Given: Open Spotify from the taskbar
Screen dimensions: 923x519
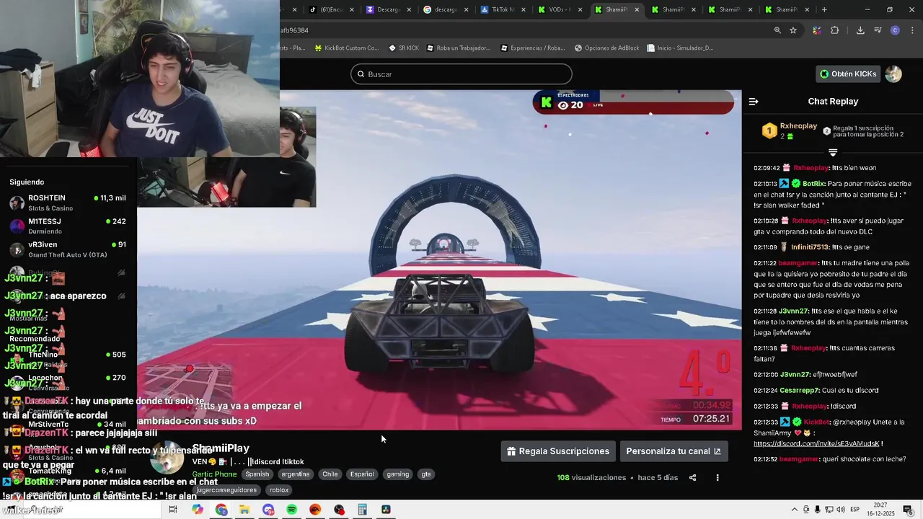Looking at the screenshot, I should (x=291, y=510).
